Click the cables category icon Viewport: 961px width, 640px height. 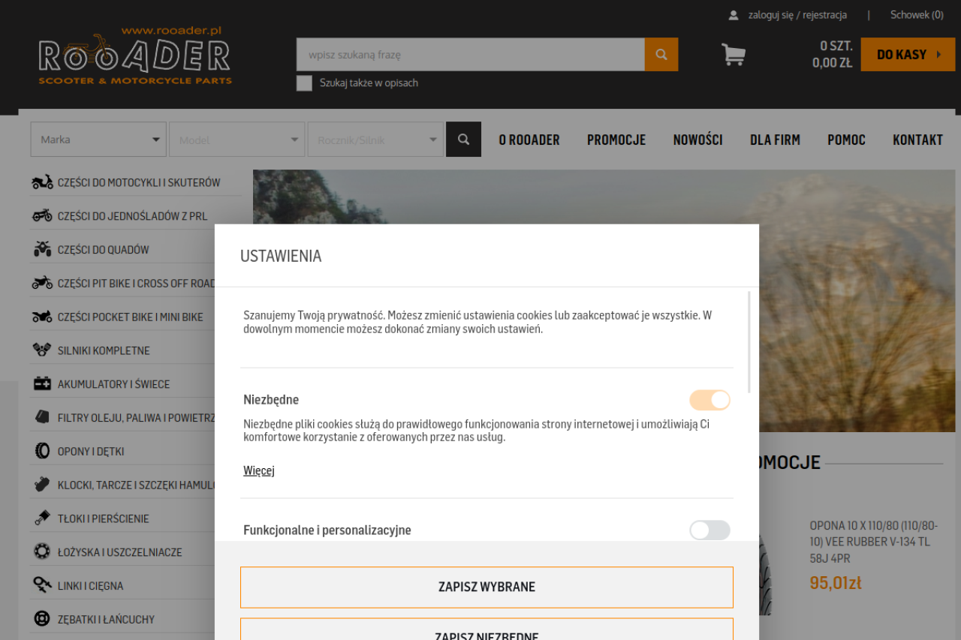coord(42,585)
